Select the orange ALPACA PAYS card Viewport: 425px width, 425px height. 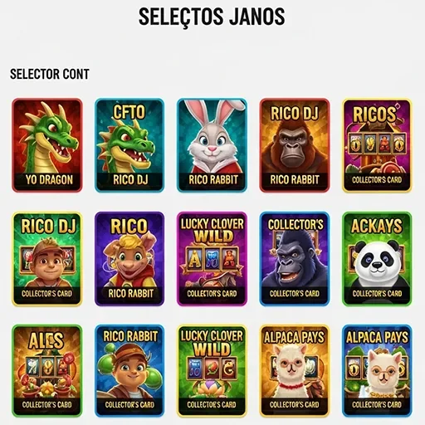pos(295,371)
